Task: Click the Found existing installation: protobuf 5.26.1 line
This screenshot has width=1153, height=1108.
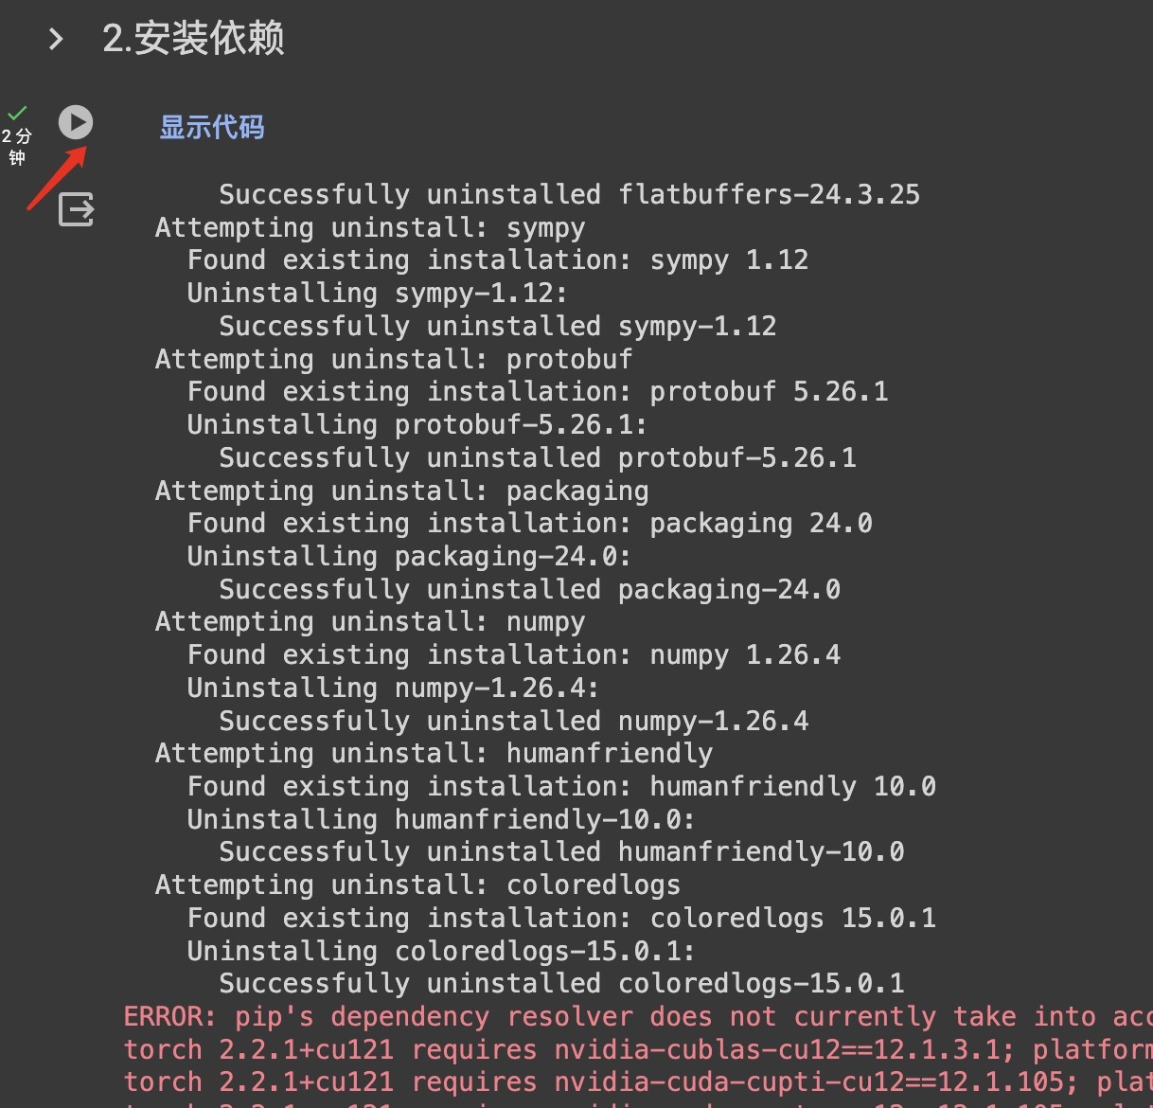Action: click(538, 392)
